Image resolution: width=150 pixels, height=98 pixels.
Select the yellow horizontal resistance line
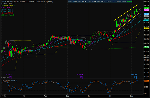click(x=110, y=31)
